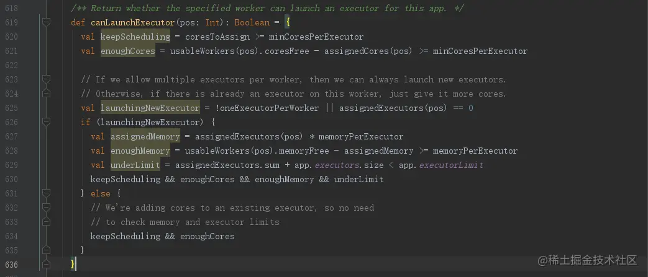The height and width of the screenshot is (277, 648).
Task: Click italic executorLimit on line 629
Action: point(451,165)
